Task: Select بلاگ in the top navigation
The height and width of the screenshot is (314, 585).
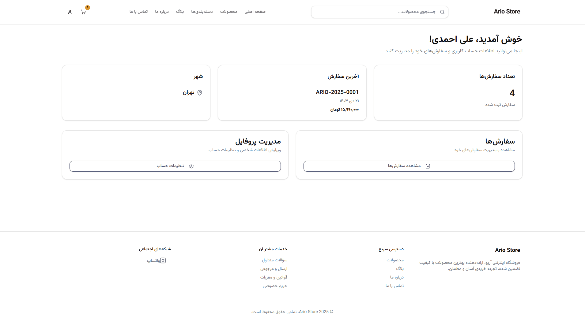Action: (180, 12)
